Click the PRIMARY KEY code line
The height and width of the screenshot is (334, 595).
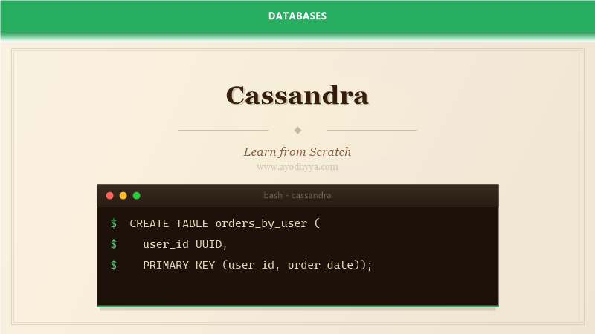pos(257,265)
